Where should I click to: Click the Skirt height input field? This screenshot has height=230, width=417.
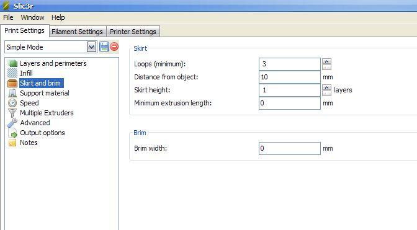point(290,90)
